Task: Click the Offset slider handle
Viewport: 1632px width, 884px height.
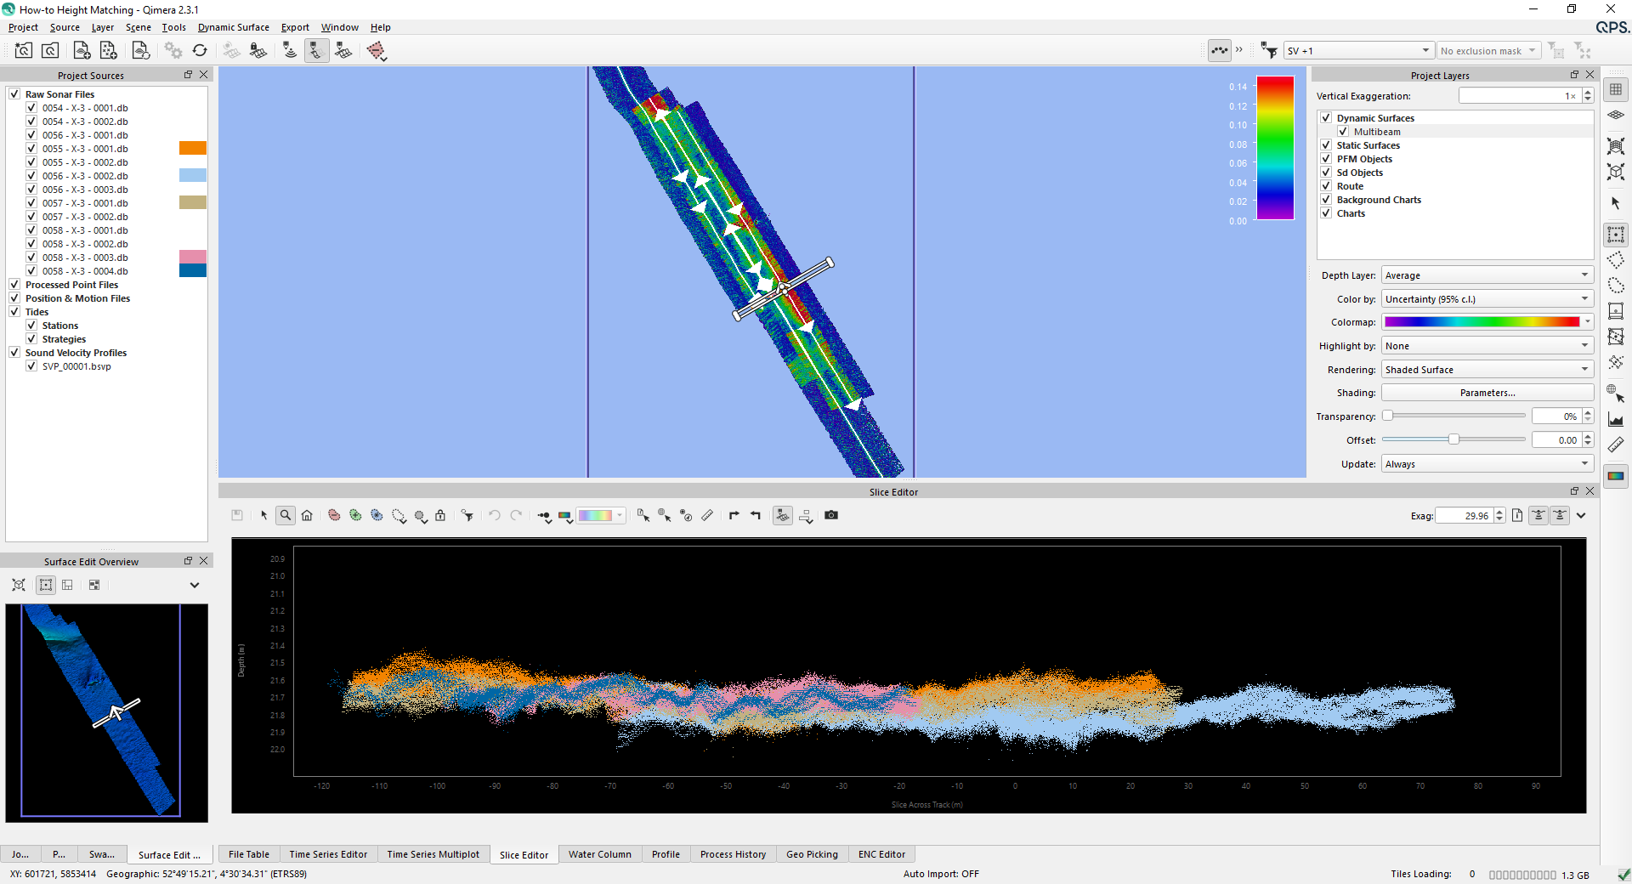Action: (1453, 439)
